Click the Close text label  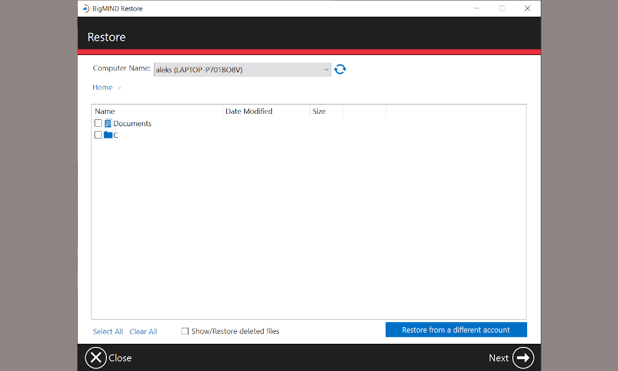tap(121, 358)
